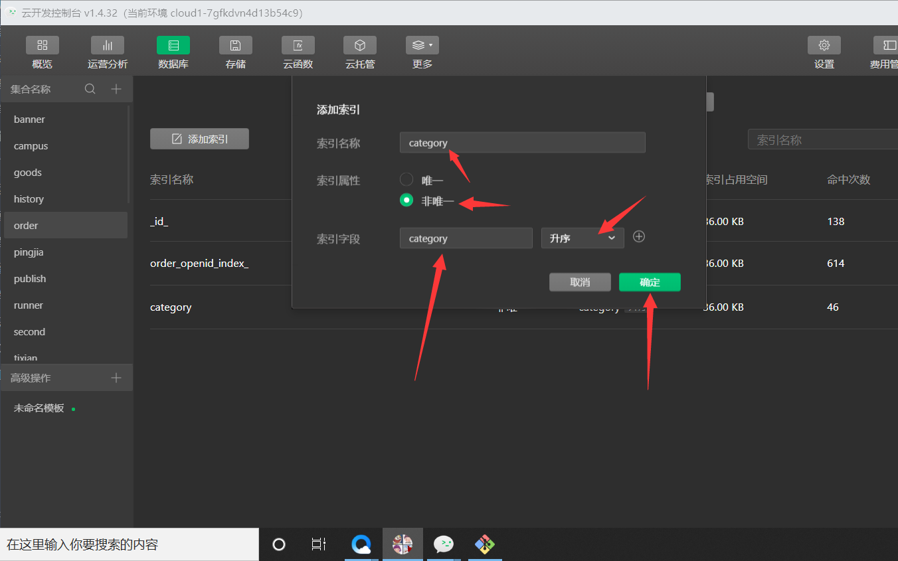Viewport: 898px width, 561px height.
Task: Open the round picture taskbar app
Action: [x=403, y=544]
